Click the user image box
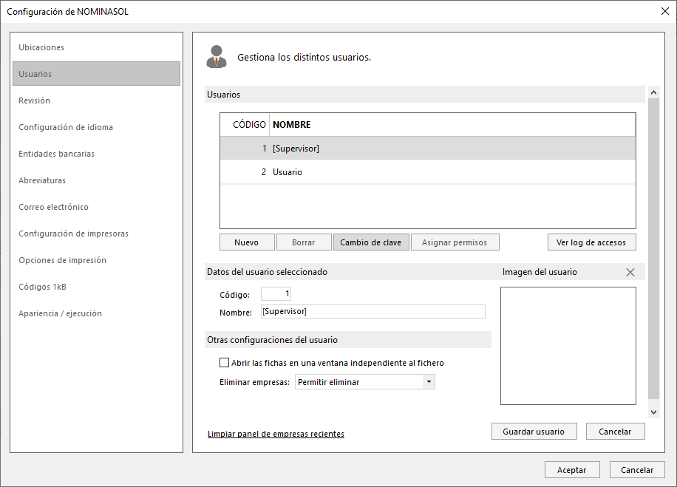Image resolution: width=677 pixels, height=487 pixels. [x=568, y=346]
